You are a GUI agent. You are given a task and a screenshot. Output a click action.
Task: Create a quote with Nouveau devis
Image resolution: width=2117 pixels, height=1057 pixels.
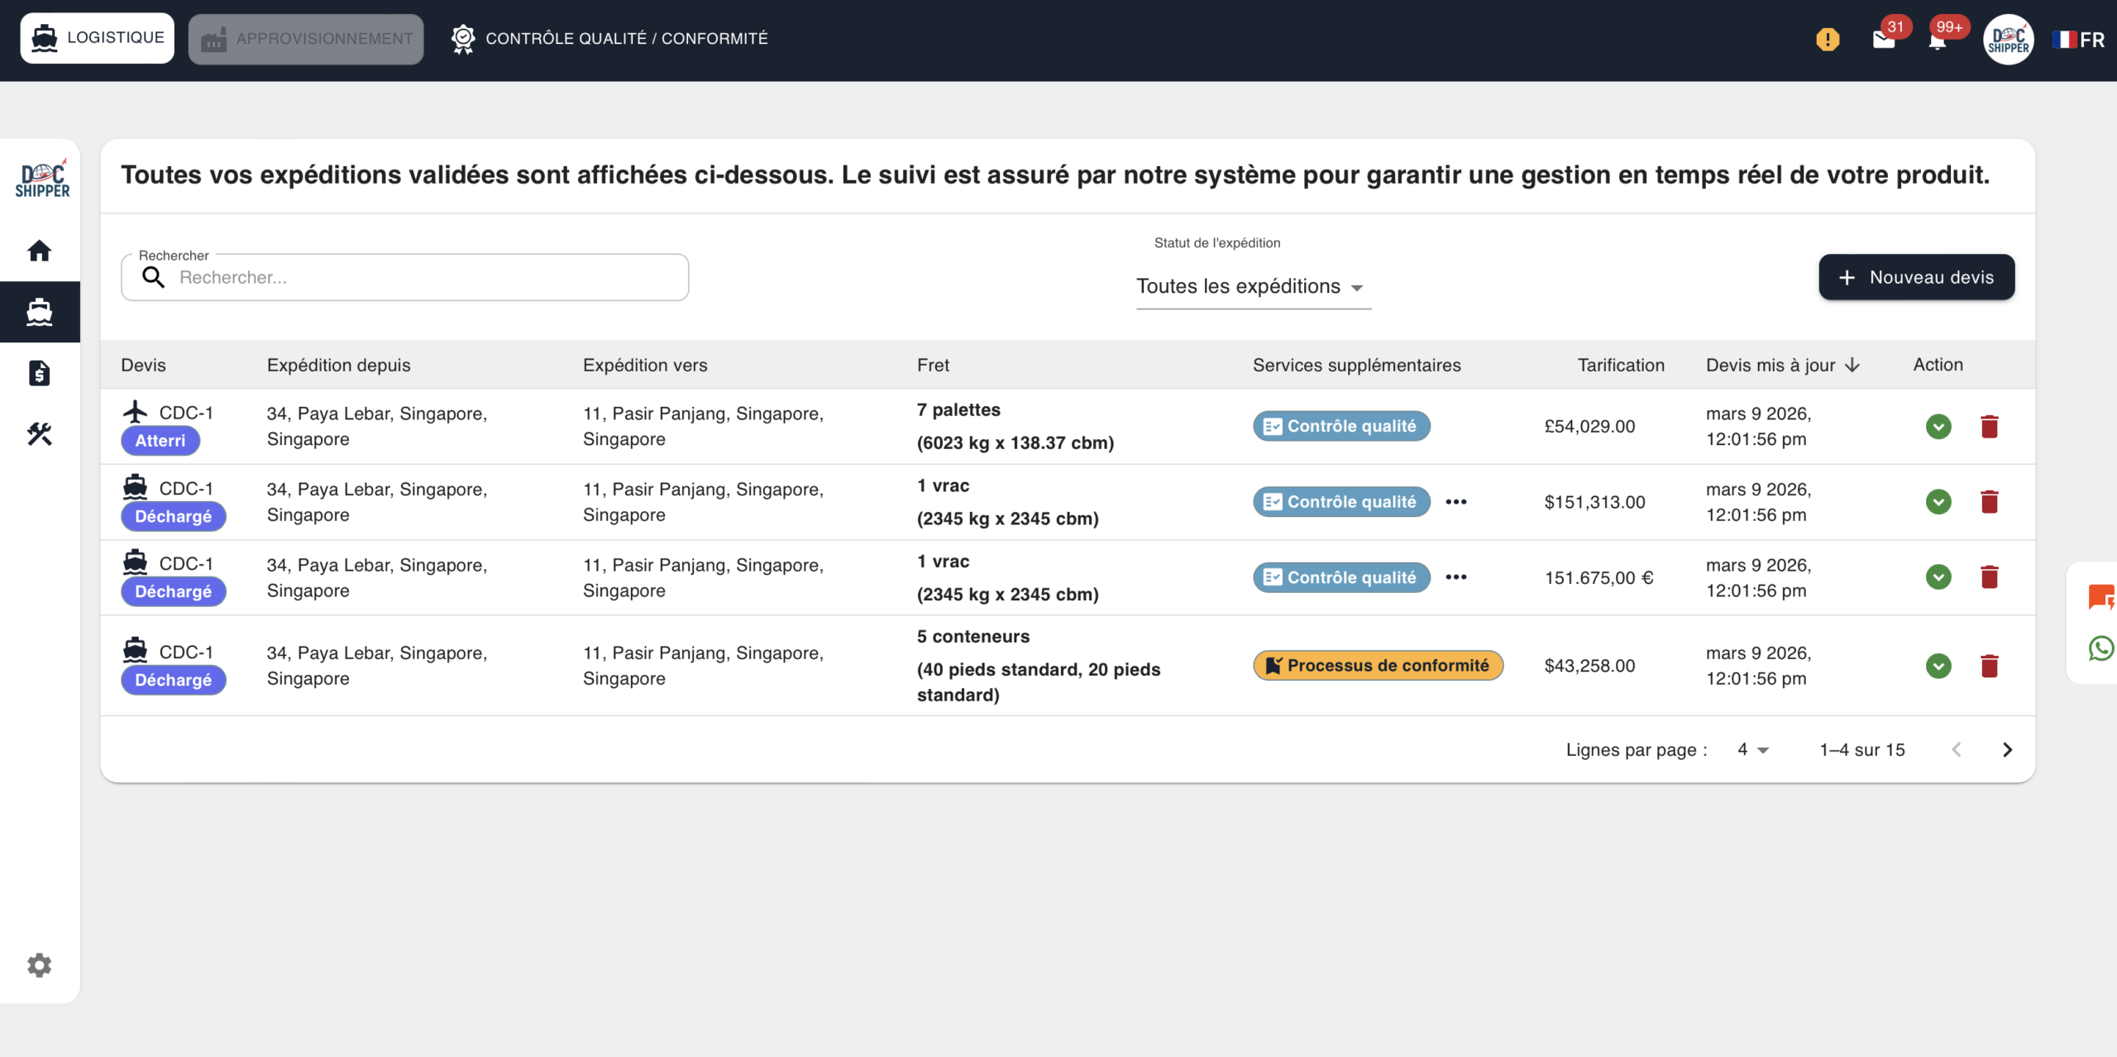point(1917,277)
